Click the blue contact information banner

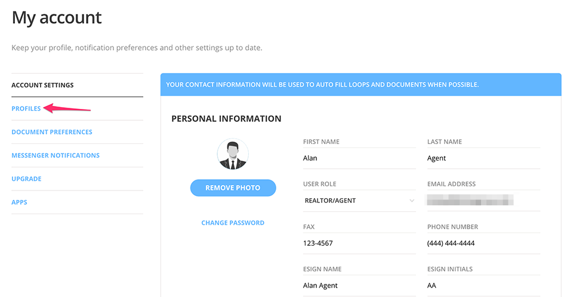click(361, 85)
